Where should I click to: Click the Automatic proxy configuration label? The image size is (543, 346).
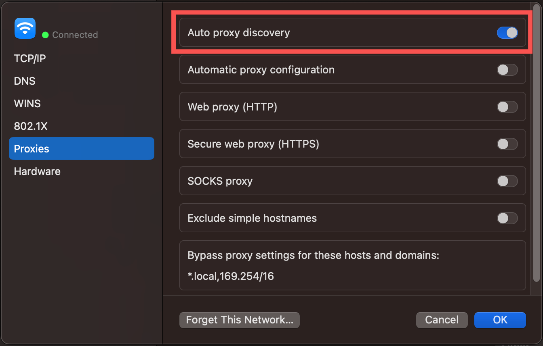point(261,70)
